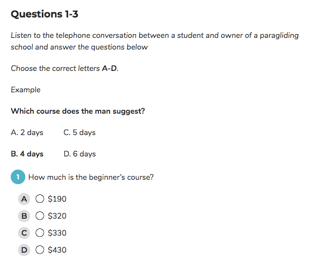This screenshot has width=312, height=259.
Task: Click the letter D option badge
Action: tap(24, 250)
